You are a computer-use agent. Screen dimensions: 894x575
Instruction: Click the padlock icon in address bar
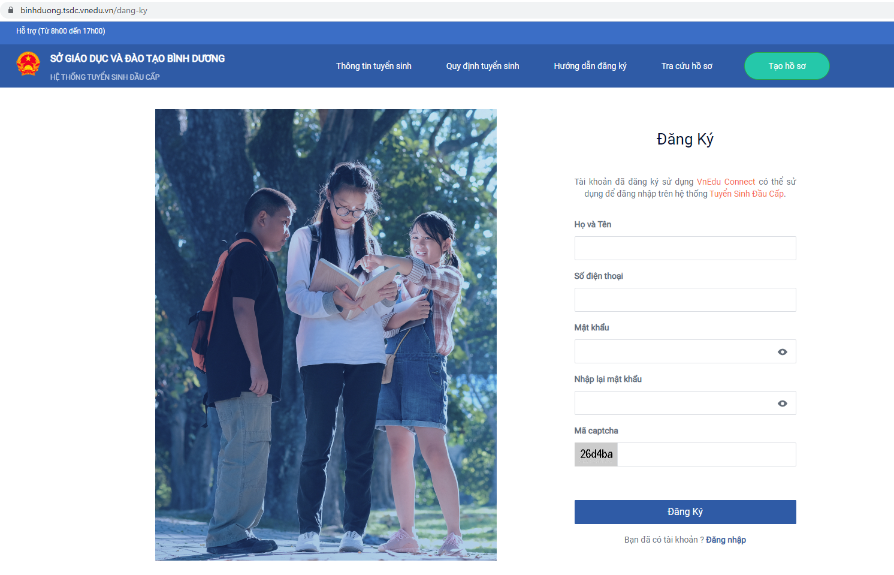coord(10,10)
